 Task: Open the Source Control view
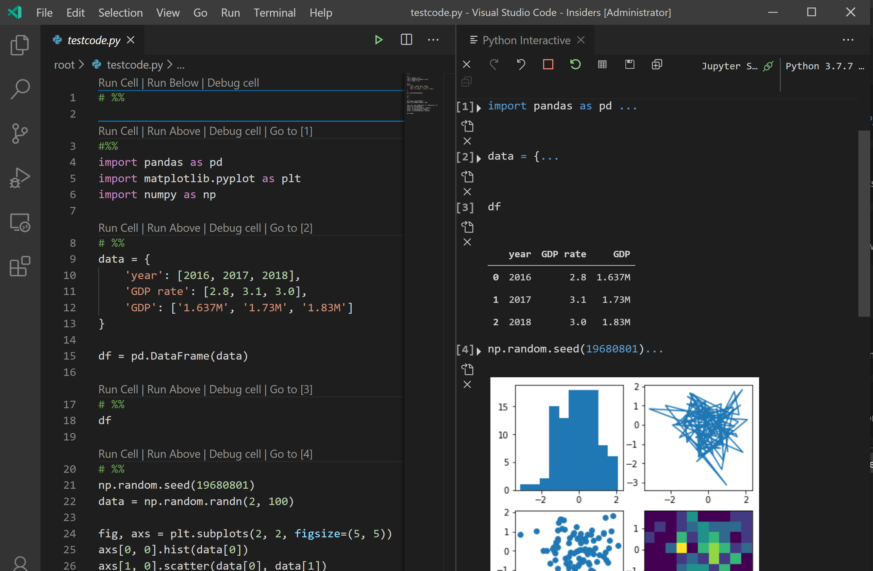point(20,134)
